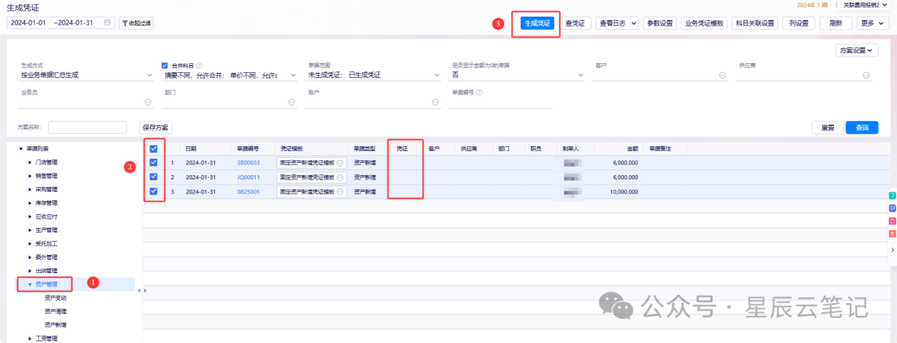Click the 查看日志 button
The height and width of the screenshot is (343, 897).
(x=612, y=23)
